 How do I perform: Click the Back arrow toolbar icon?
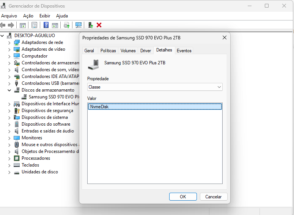[x=3, y=25]
